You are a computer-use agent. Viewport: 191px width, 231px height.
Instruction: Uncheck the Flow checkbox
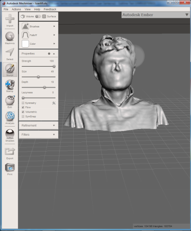click(x=23, y=107)
